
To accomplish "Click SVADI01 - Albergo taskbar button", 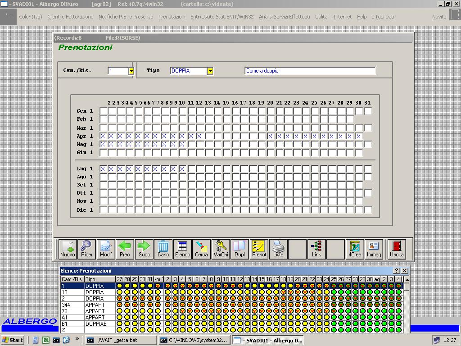I will [267, 340].
